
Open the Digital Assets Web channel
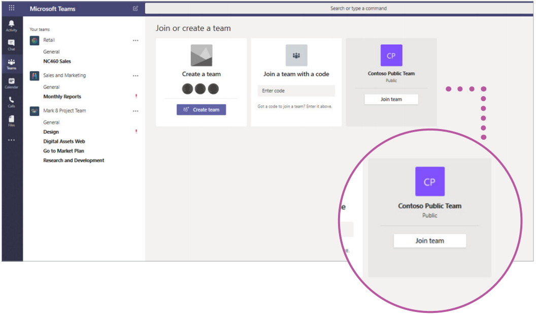tap(64, 141)
